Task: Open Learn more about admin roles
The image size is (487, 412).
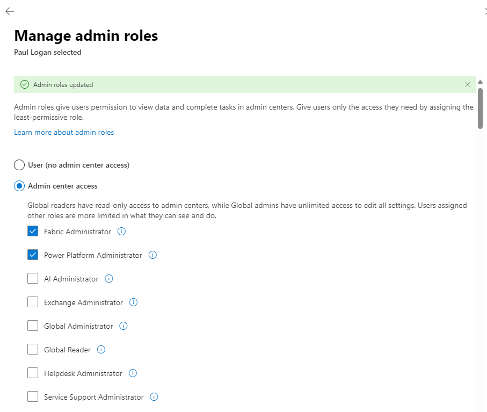Action: coord(64,132)
